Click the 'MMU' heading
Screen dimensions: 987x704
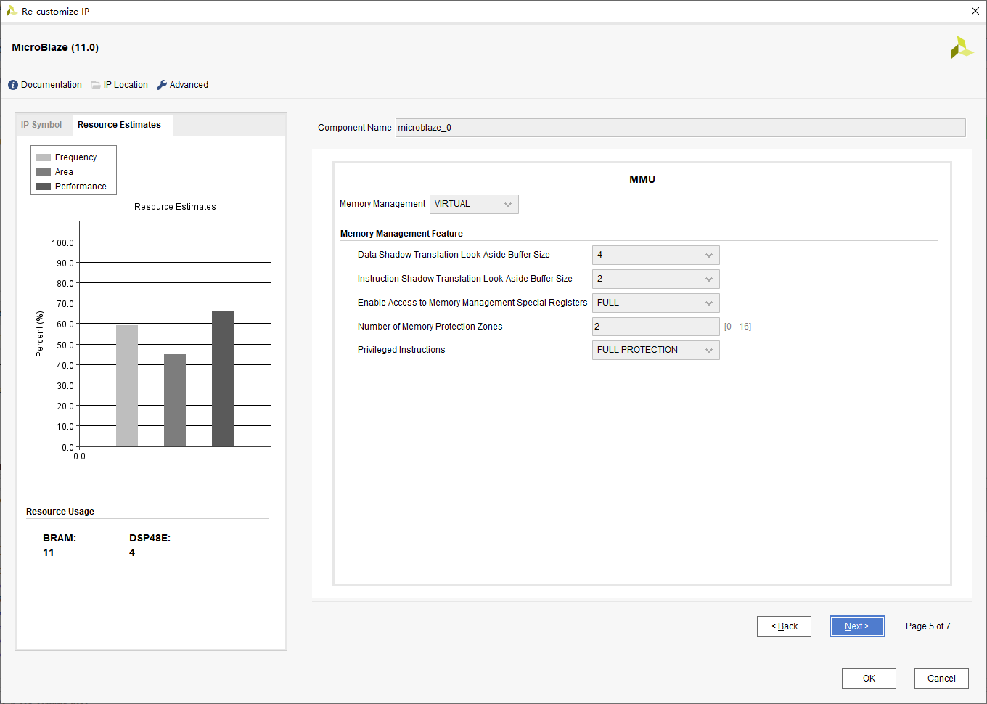coord(642,179)
